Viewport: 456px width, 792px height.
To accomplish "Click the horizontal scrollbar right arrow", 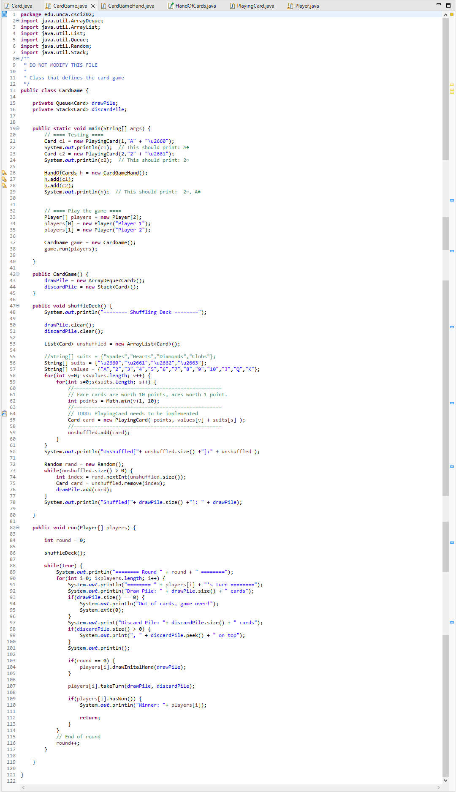I will click(x=439, y=787).
